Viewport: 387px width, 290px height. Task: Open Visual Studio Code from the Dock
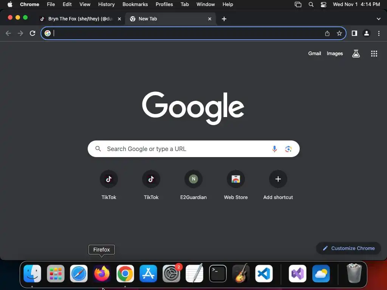click(x=264, y=273)
